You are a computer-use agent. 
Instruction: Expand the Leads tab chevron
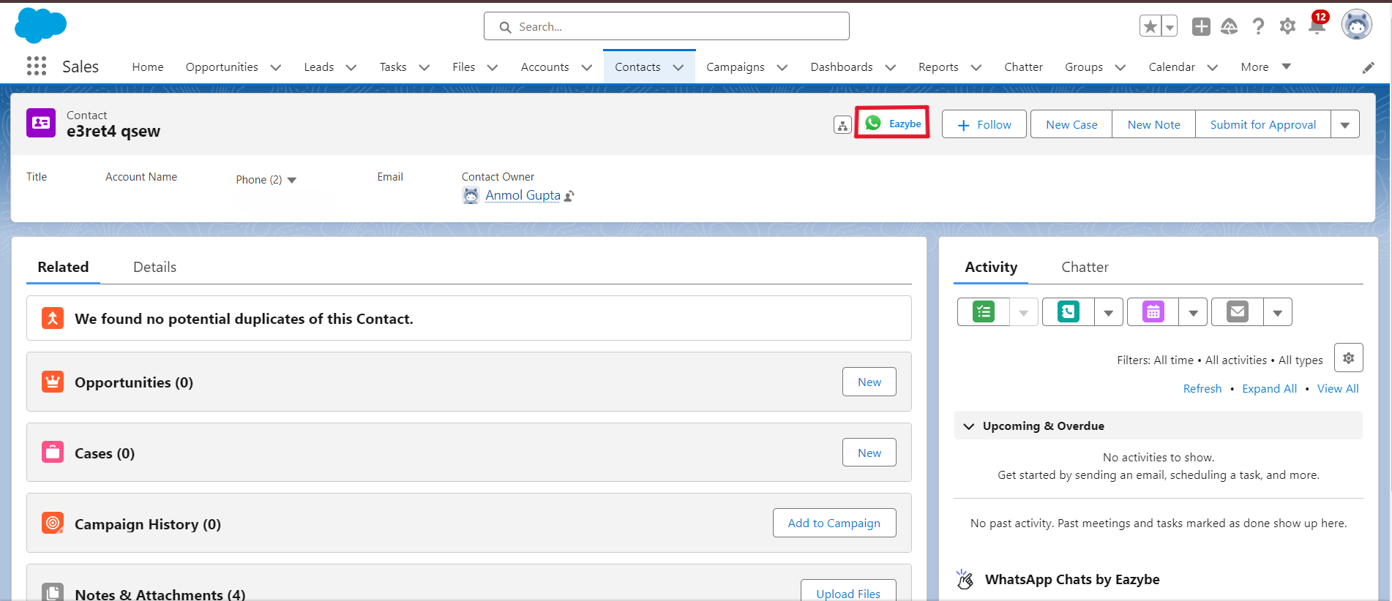pos(351,67)
